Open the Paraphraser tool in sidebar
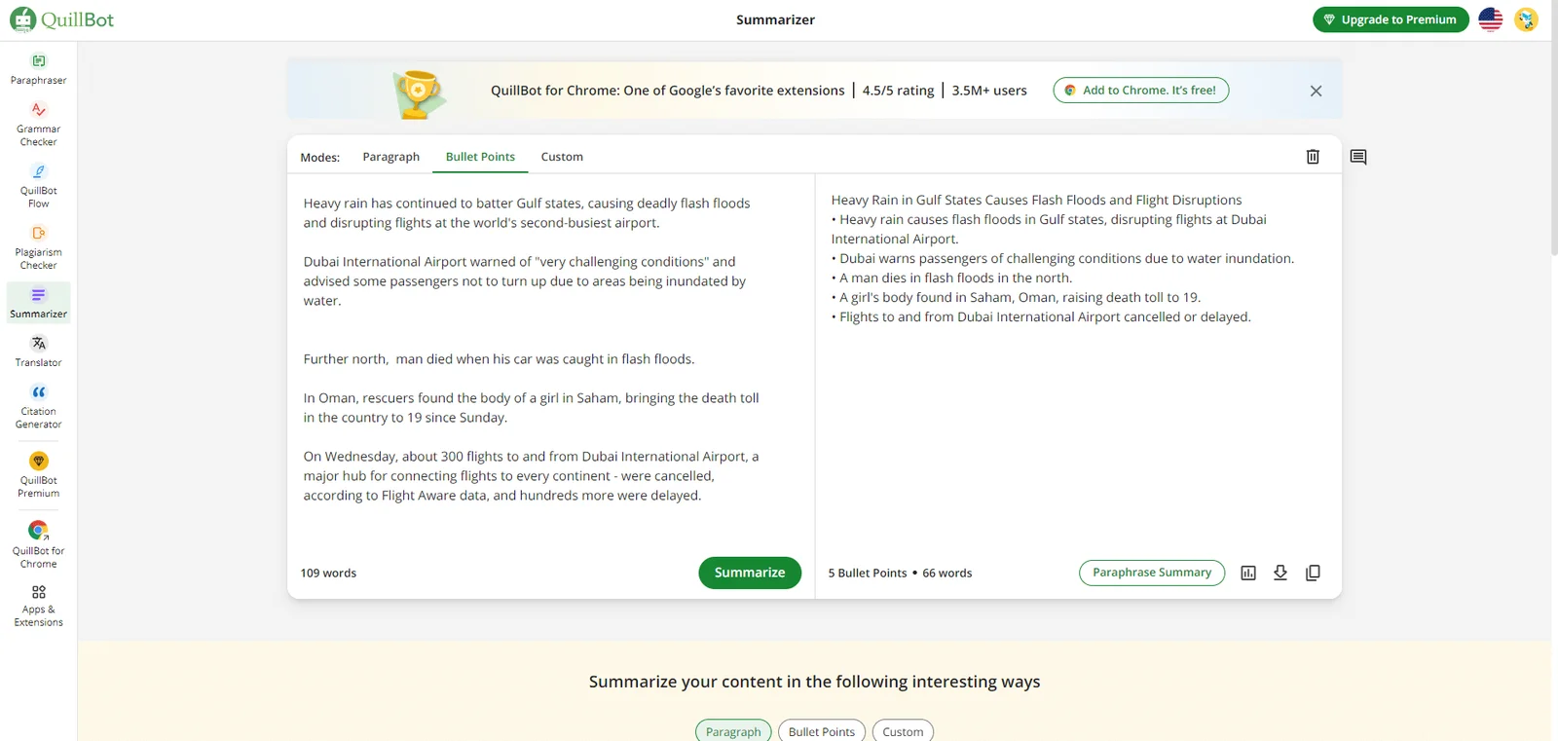Image resolution: width=1558 pixels, height=741 pixels. pyautogui.click(x=38, y=69)
